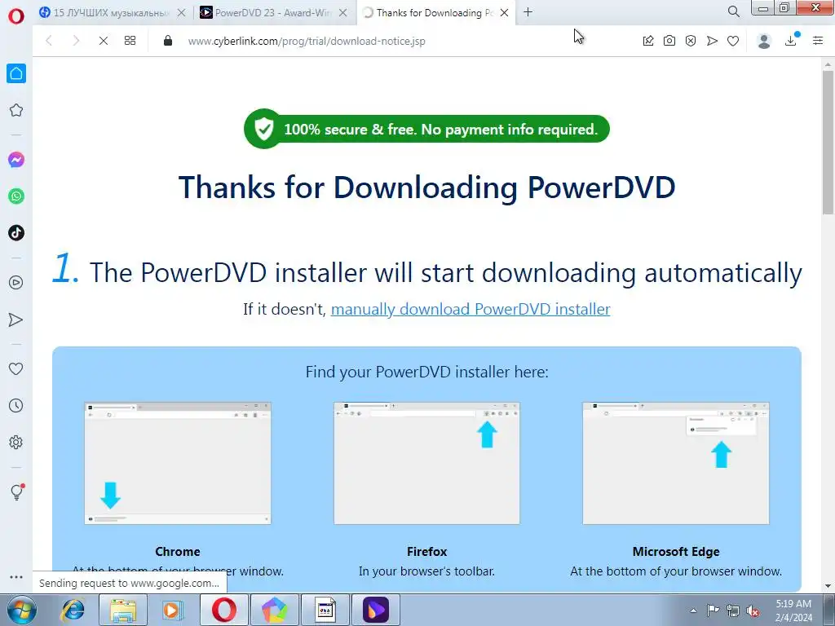Take a snapshot with the camera icon
The height and width of the screenshot is (626, 835).
click(669, 41)
